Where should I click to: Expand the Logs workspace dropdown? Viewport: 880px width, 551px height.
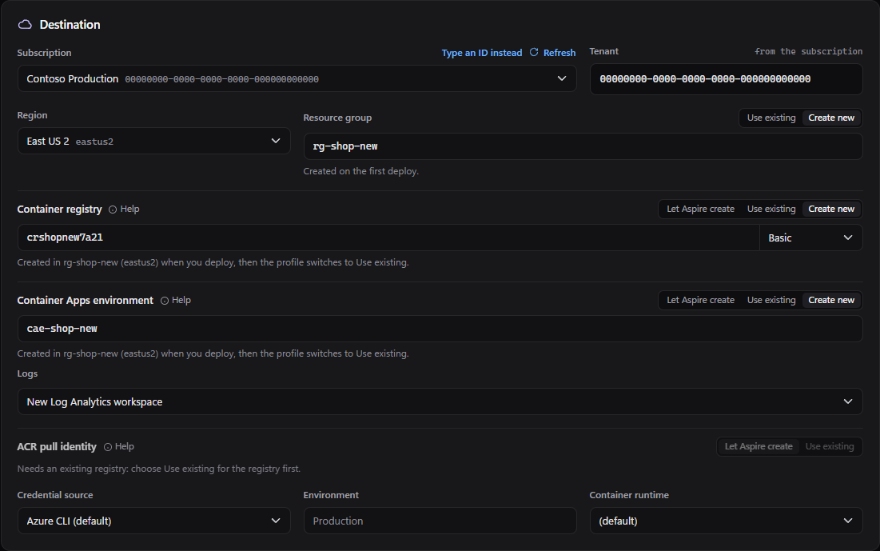click(x=440, y=401)
